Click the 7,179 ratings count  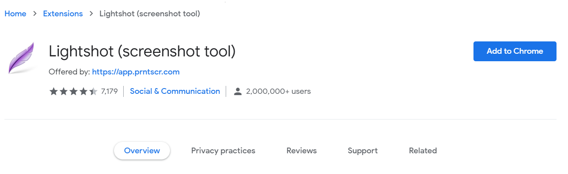pos(109,92)
